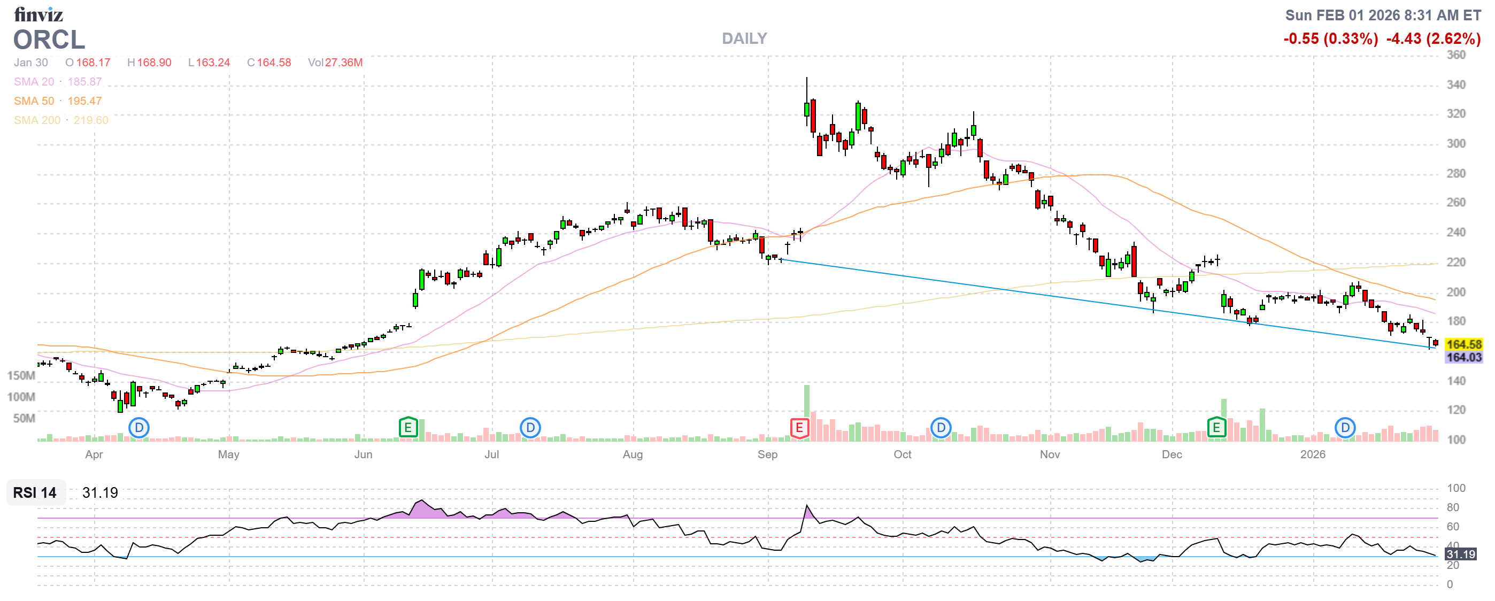This screenshot has width=1495, height=601.
Task: Click the dividend marker in July
Action: 530,428
